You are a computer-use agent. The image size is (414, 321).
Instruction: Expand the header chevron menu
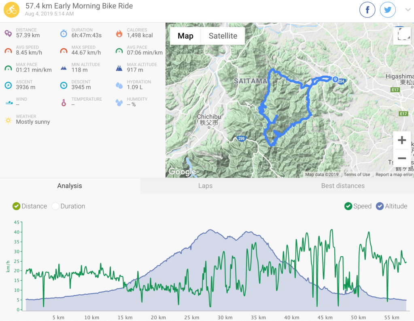pos(408,10)
